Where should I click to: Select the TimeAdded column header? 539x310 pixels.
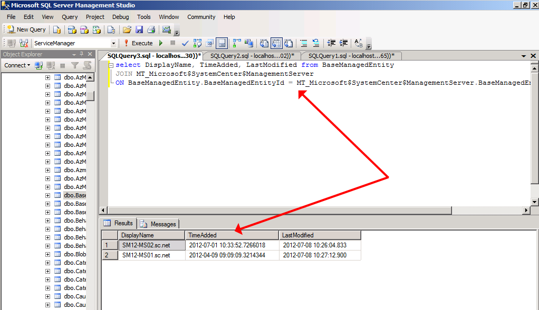click(232, 235)
